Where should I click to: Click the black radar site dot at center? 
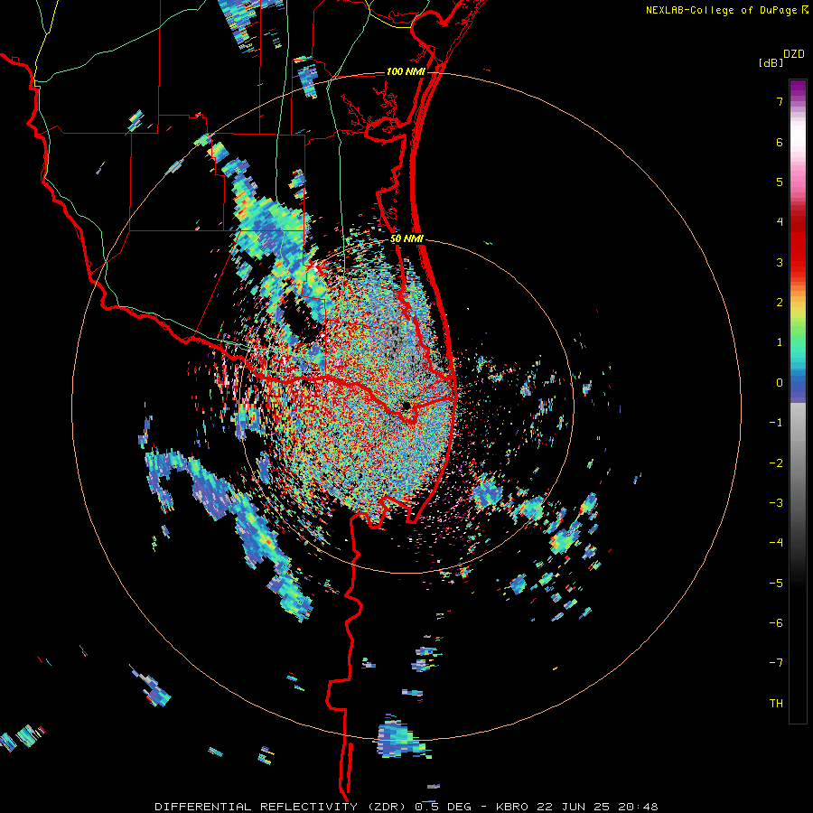pyautogui.click(x=406, y=405)
